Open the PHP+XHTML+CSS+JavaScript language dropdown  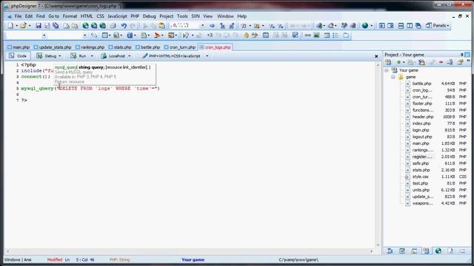coord(207,56)
